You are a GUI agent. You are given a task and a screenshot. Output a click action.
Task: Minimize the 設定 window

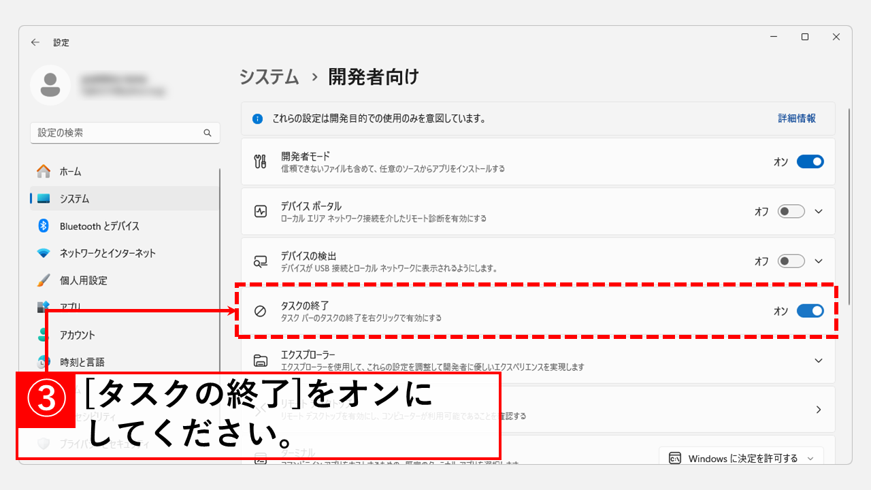[x=774, y=37]
